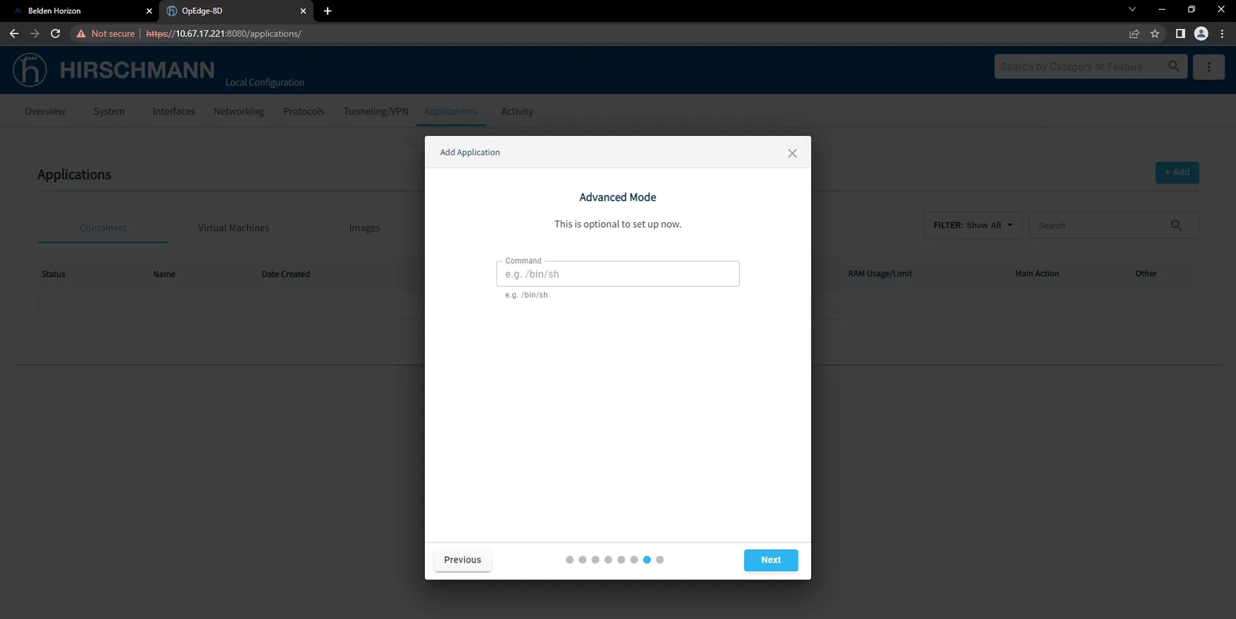The image size is (1236, 619).
Task: Switch to the Interfaces tab
Action: click(173, 111)
